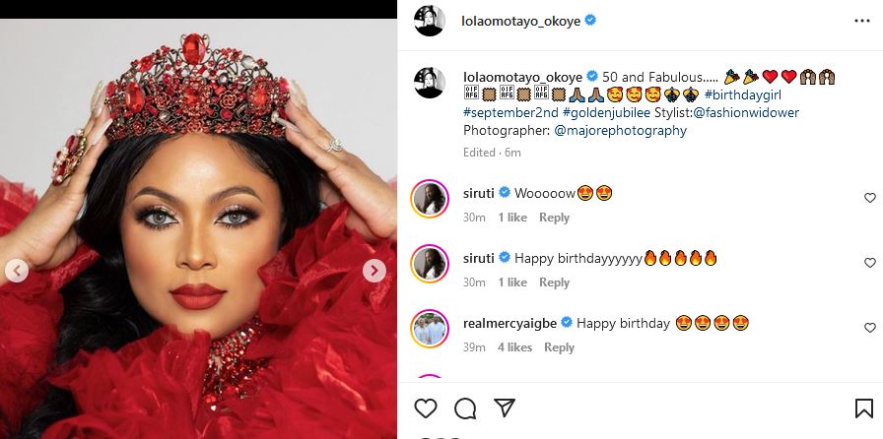
Task: Open the comment bubble icon
Action: coord(465,408)
